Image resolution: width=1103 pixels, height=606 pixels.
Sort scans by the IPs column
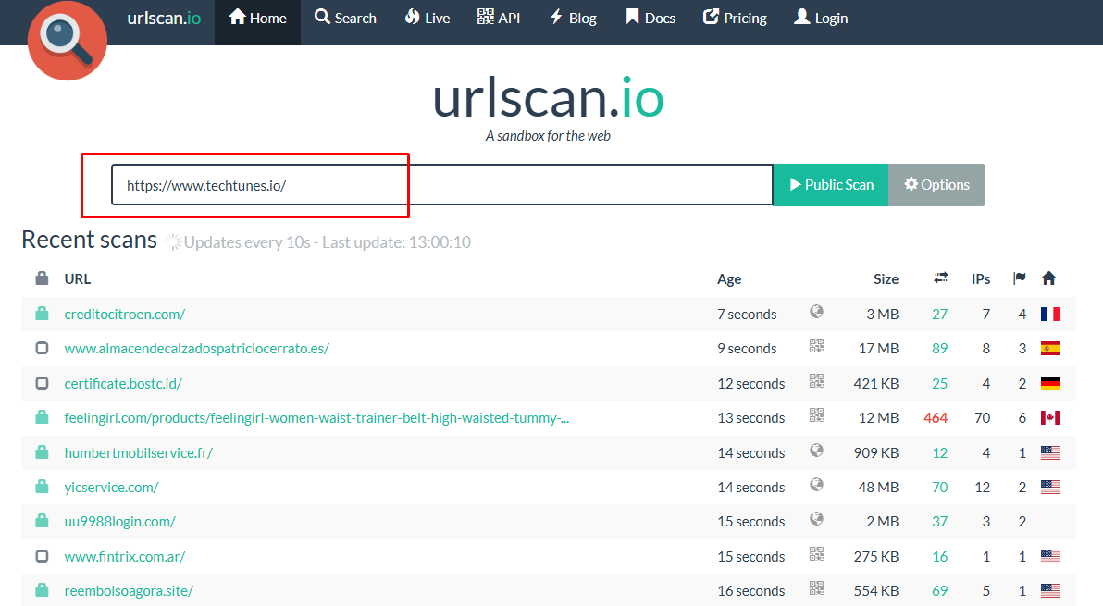(x=980, y=278)
